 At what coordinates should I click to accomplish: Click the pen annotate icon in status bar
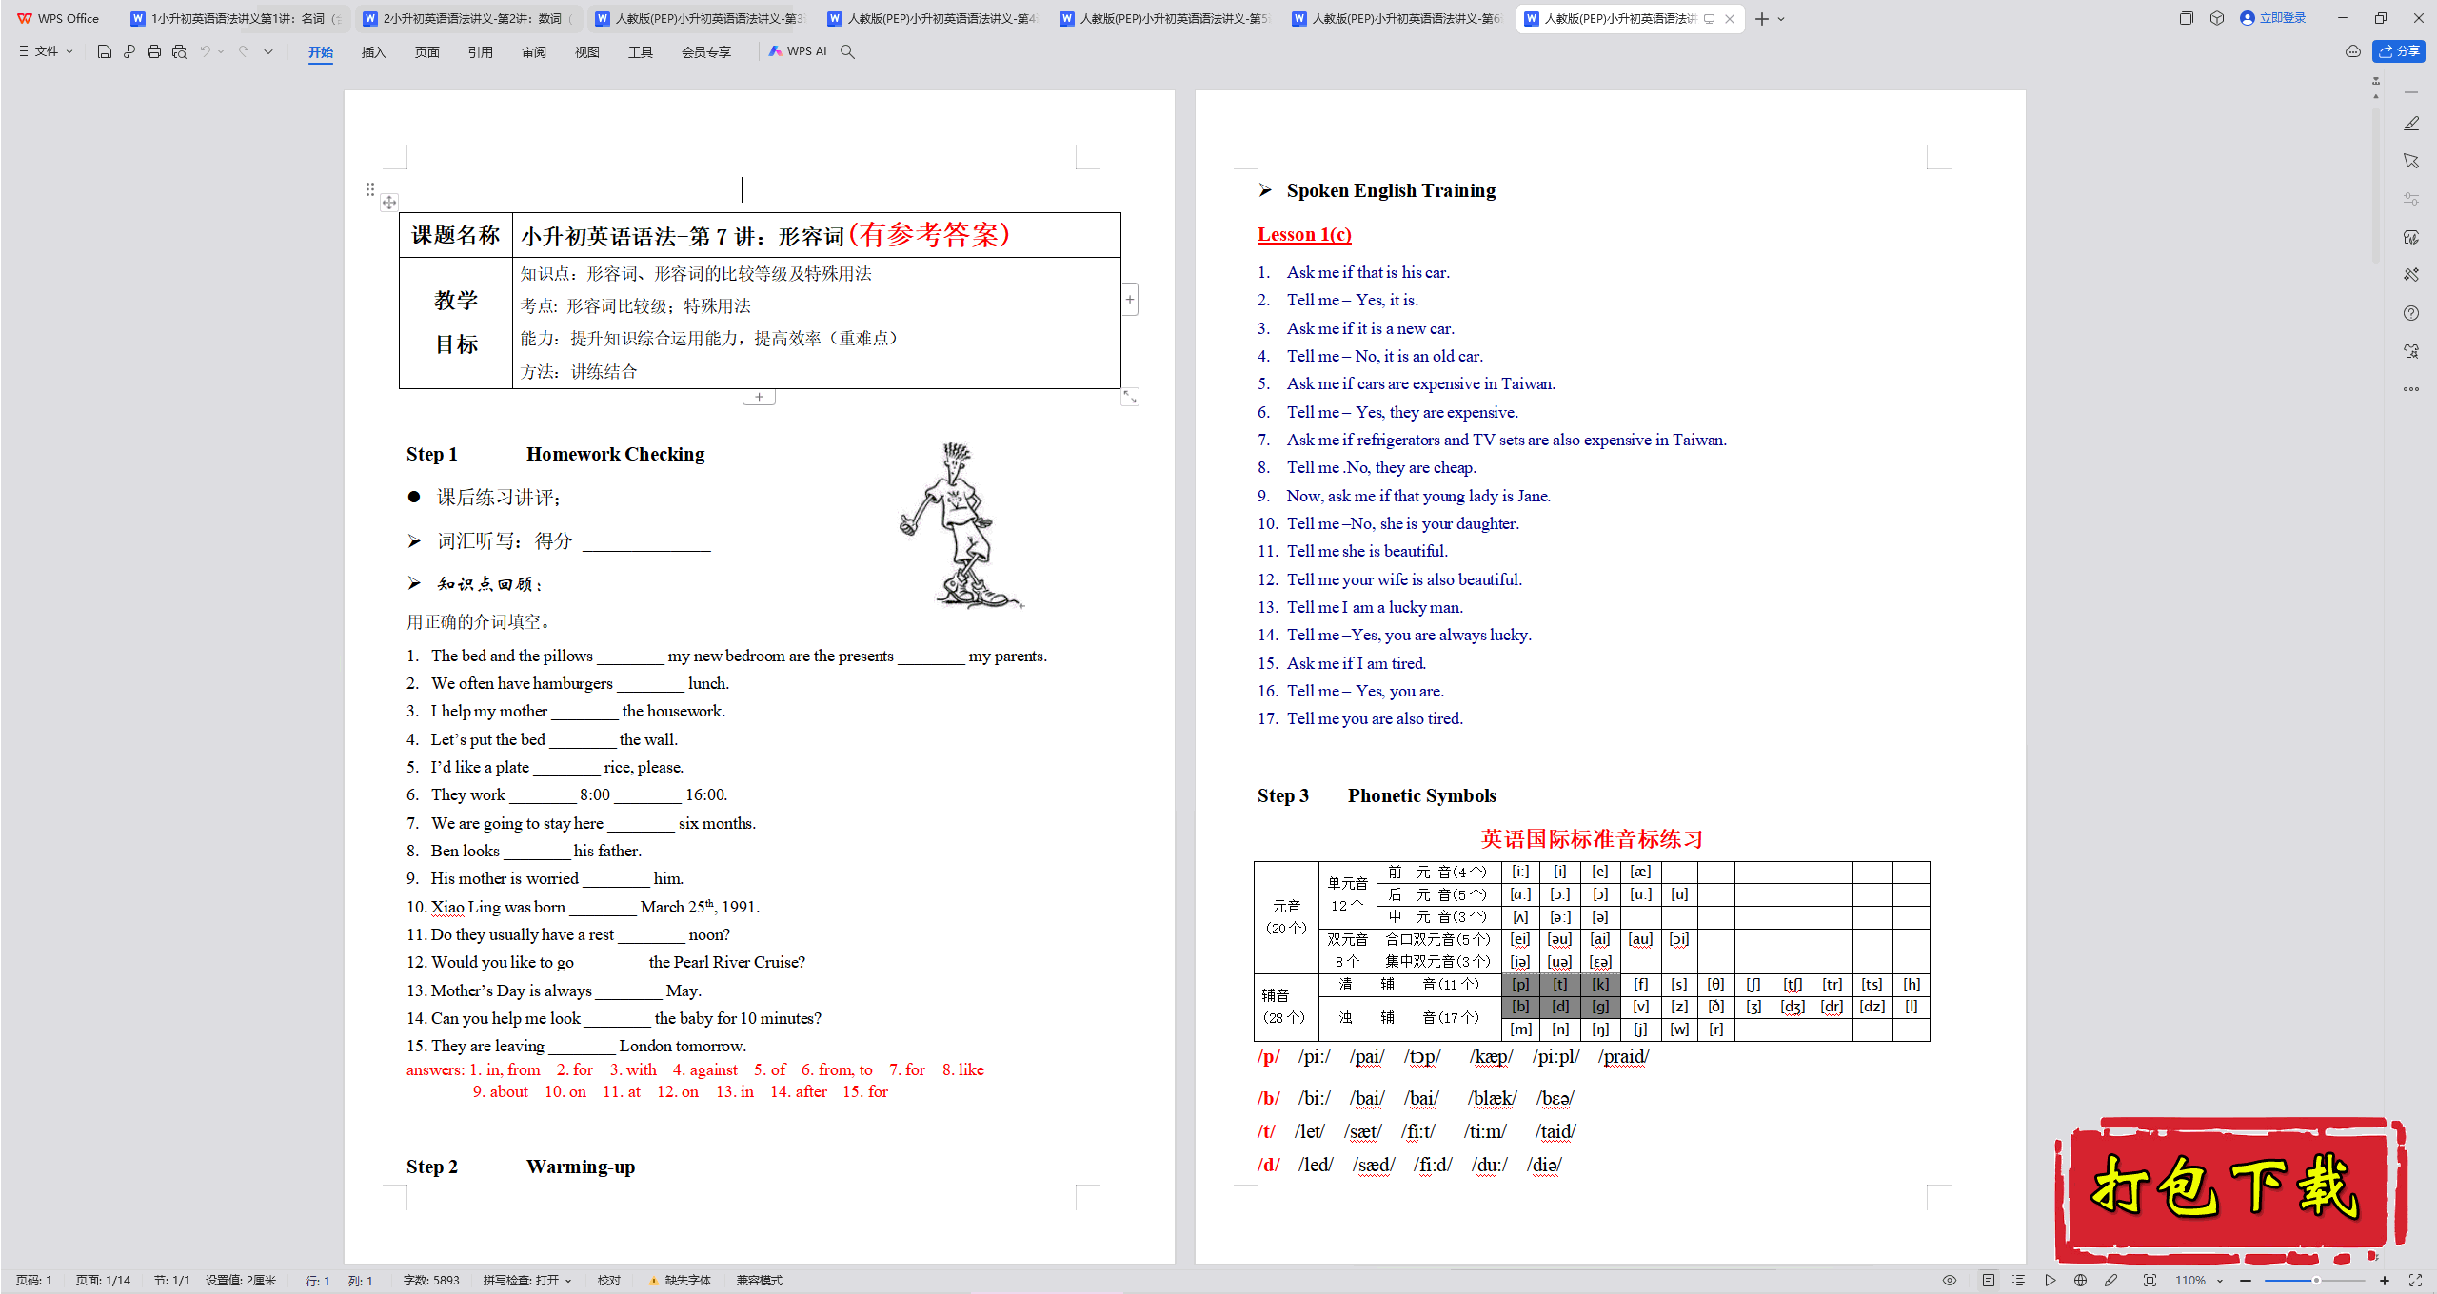click(x=2111, y=1281)
